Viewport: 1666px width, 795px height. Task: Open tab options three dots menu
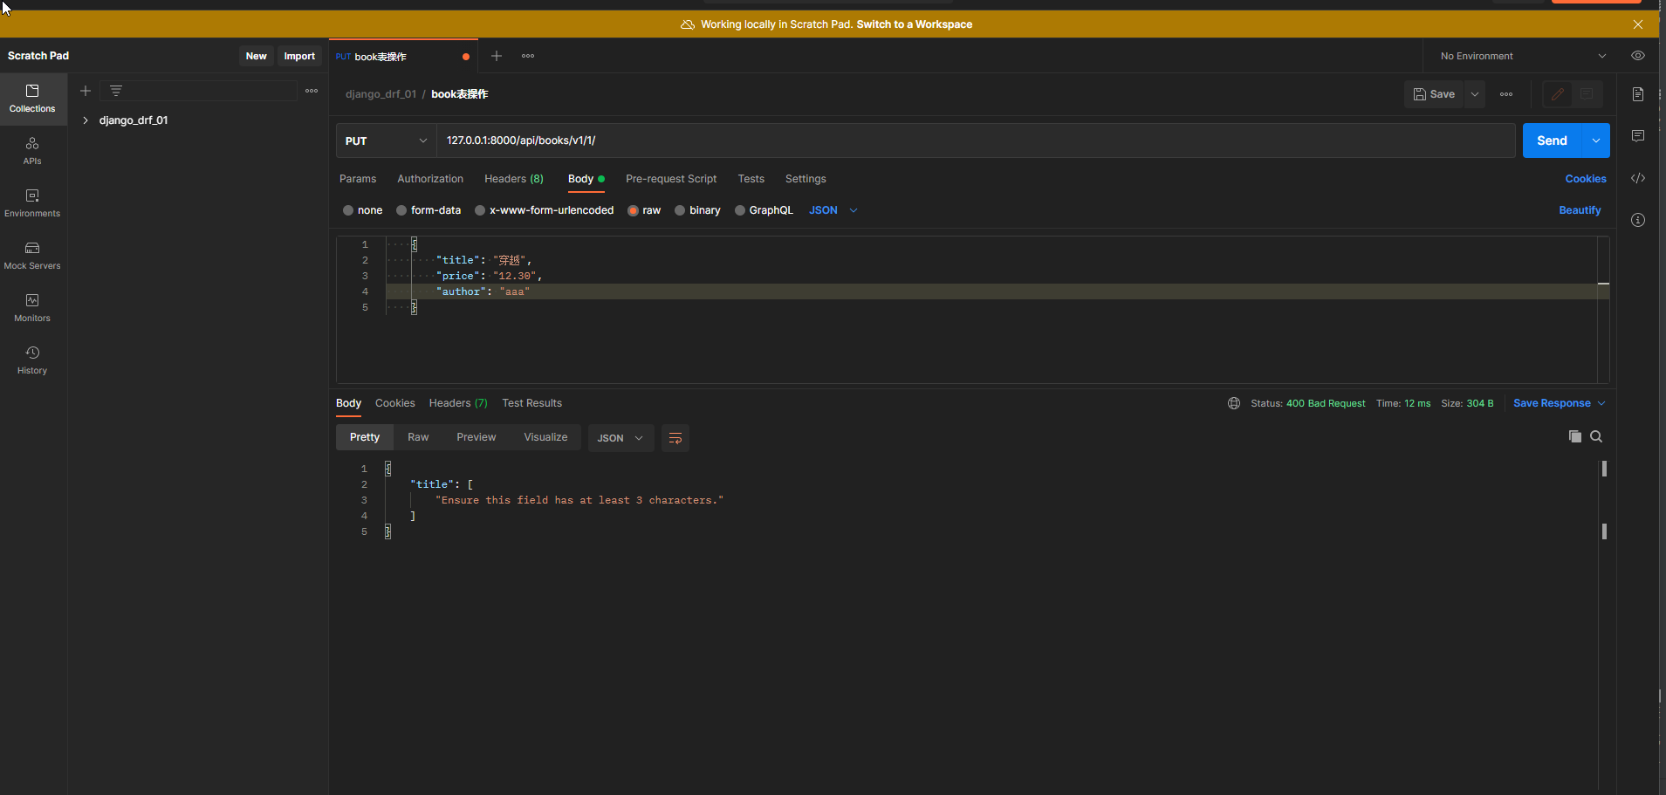click(x=528, y=56)
